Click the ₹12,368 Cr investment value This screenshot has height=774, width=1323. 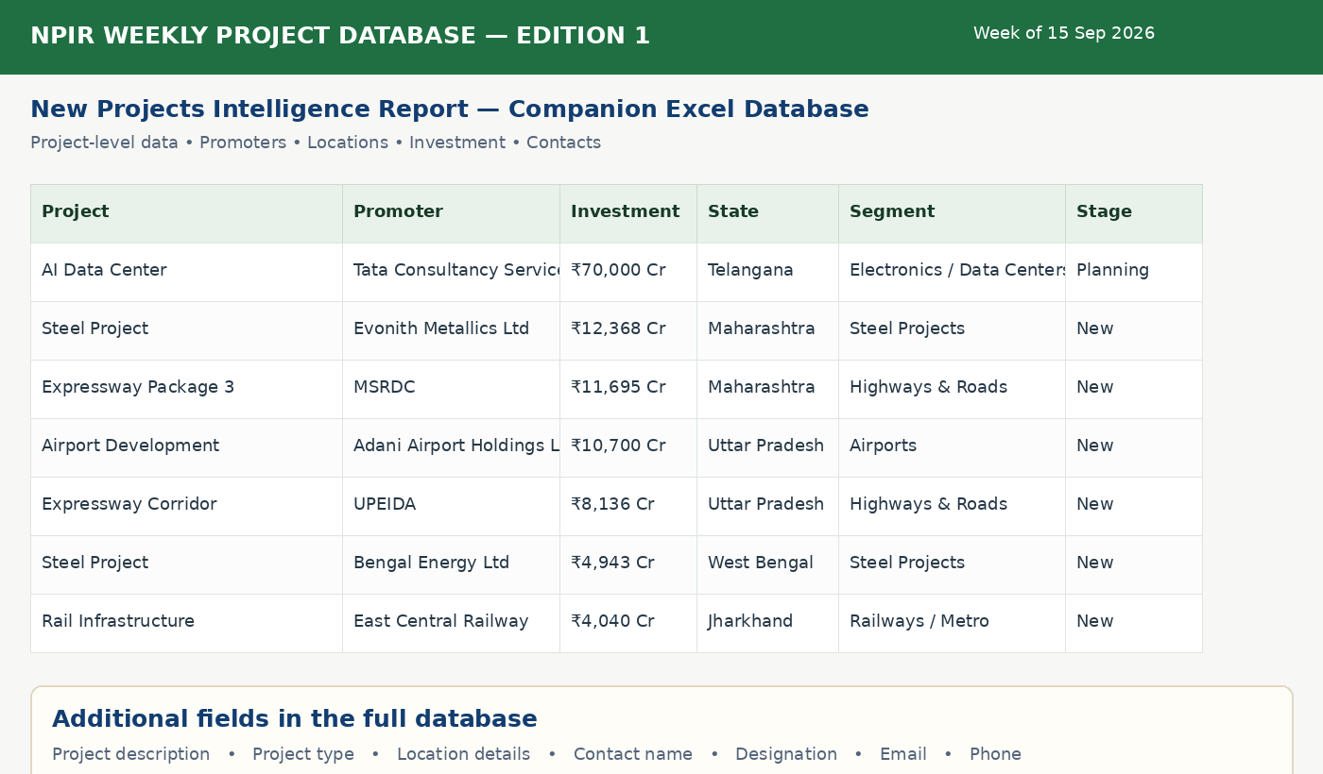click(618, 329)
